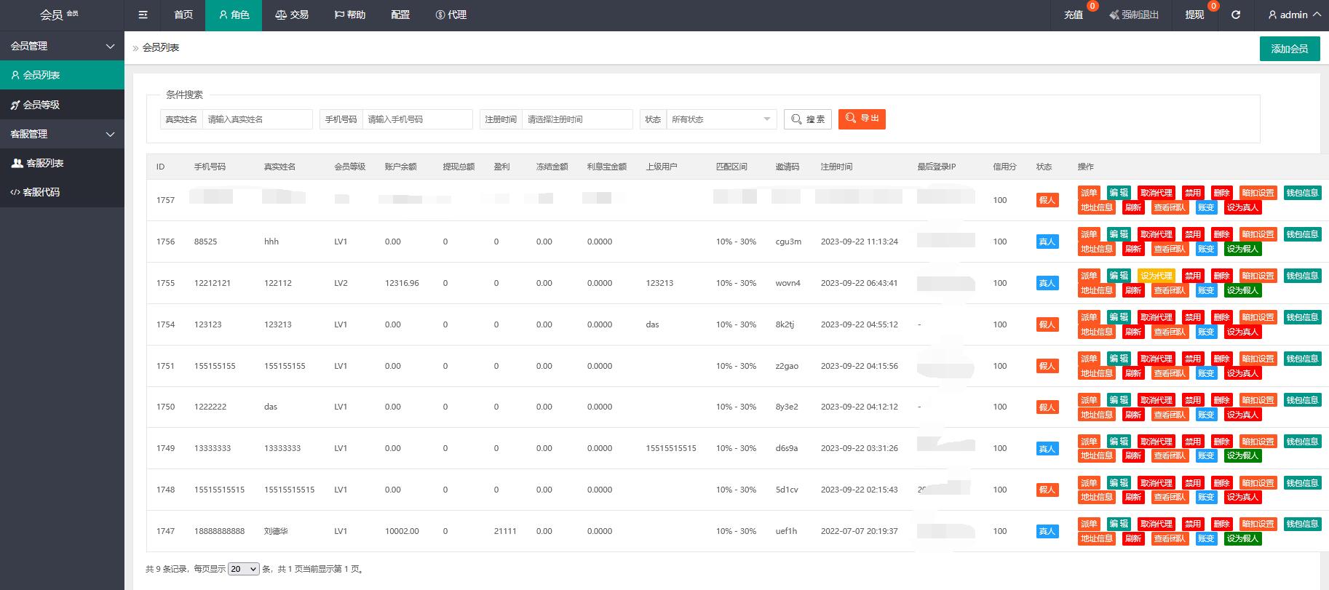Open the 代理 top navigation item
The image size is (1329, 590).
pos(451,15)
